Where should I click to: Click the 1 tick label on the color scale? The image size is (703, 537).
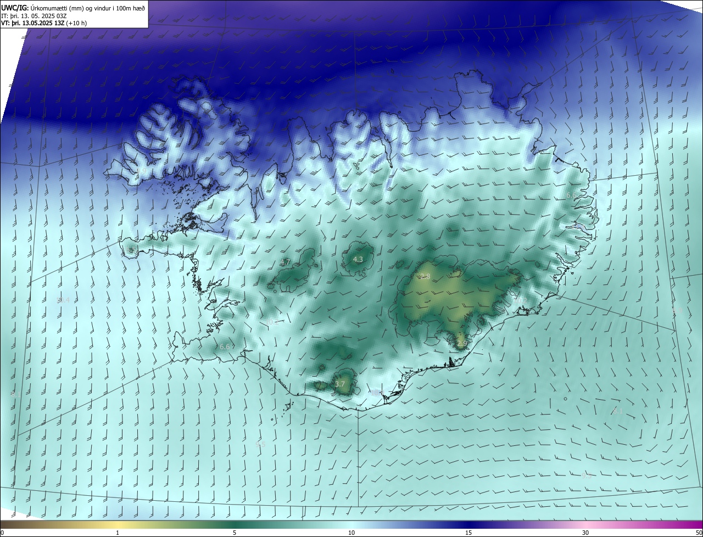[x=118, y=533]
